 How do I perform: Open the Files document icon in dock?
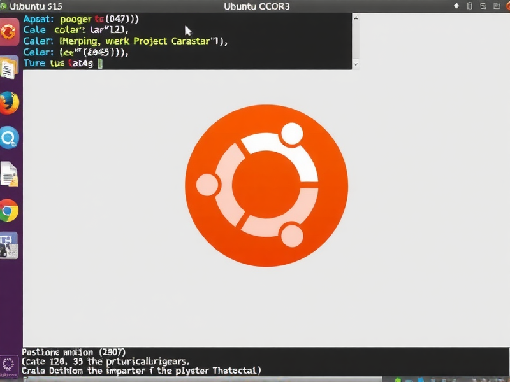pos(9,68)
